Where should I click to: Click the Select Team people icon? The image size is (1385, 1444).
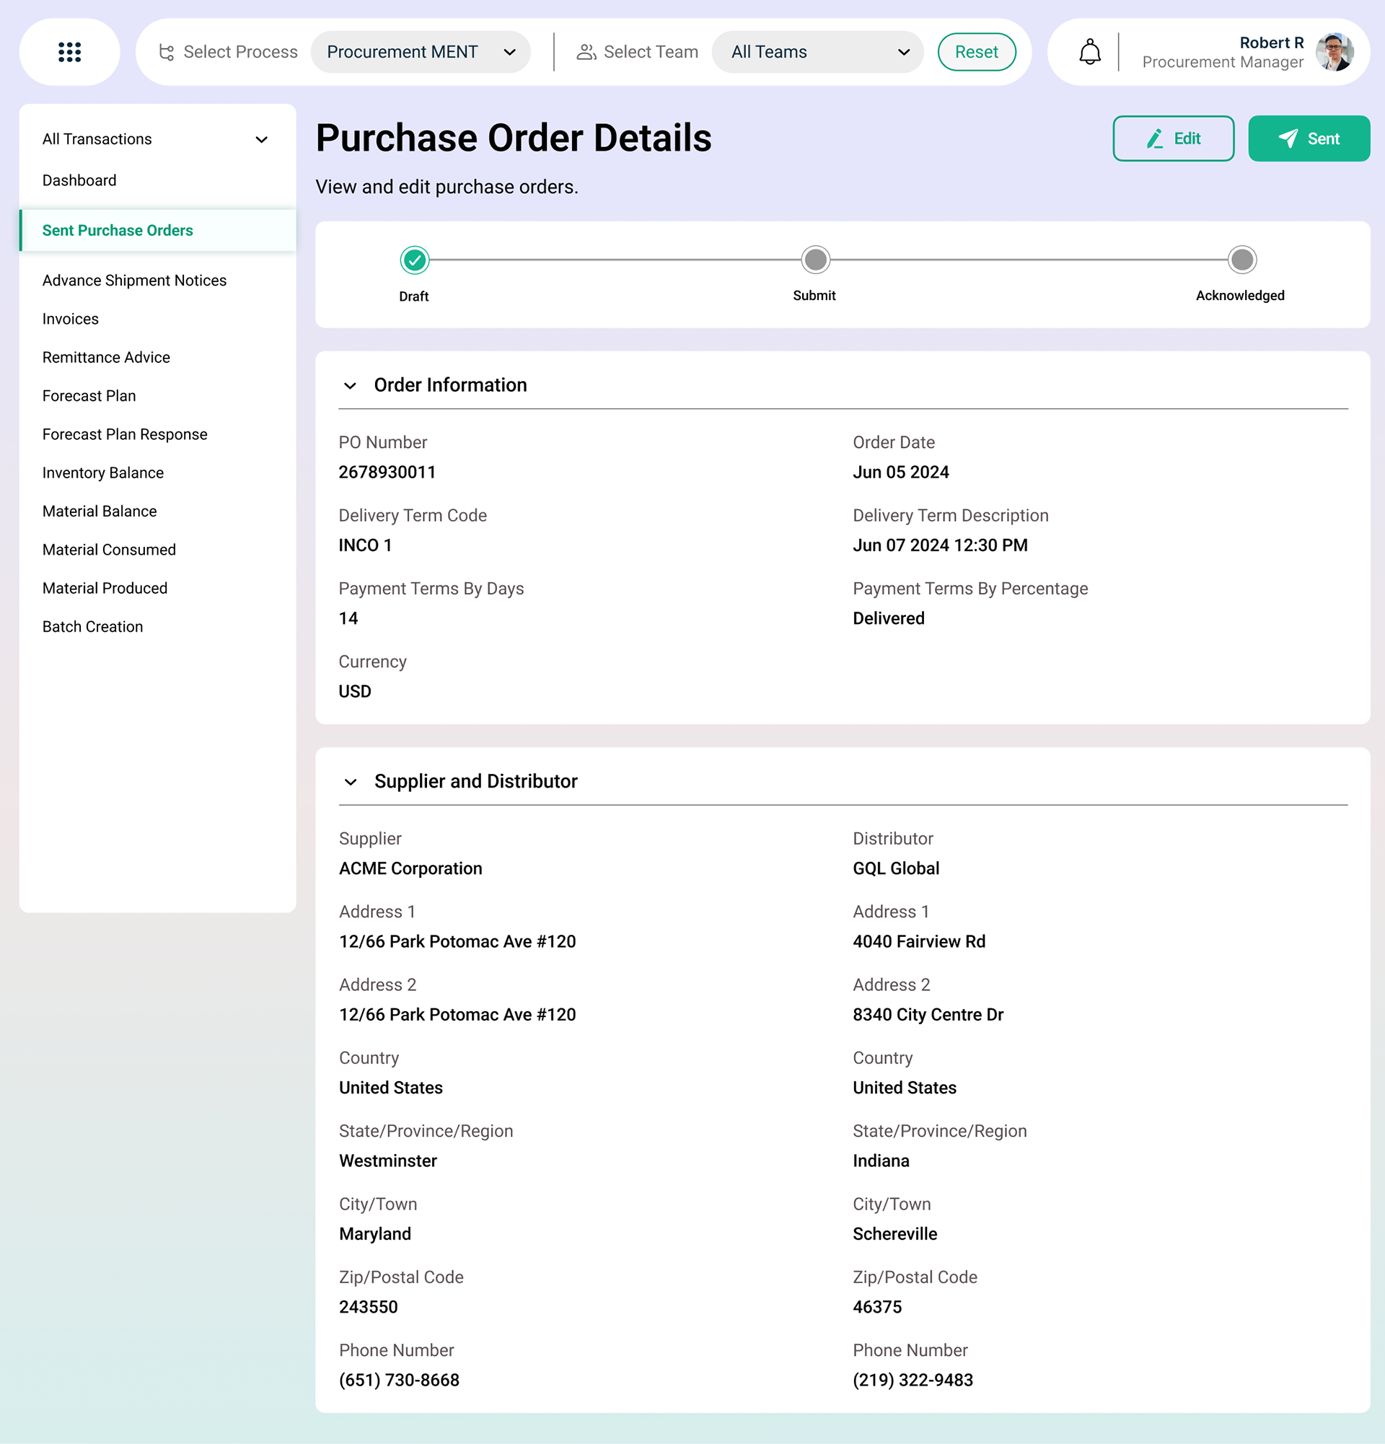(586, 53)
